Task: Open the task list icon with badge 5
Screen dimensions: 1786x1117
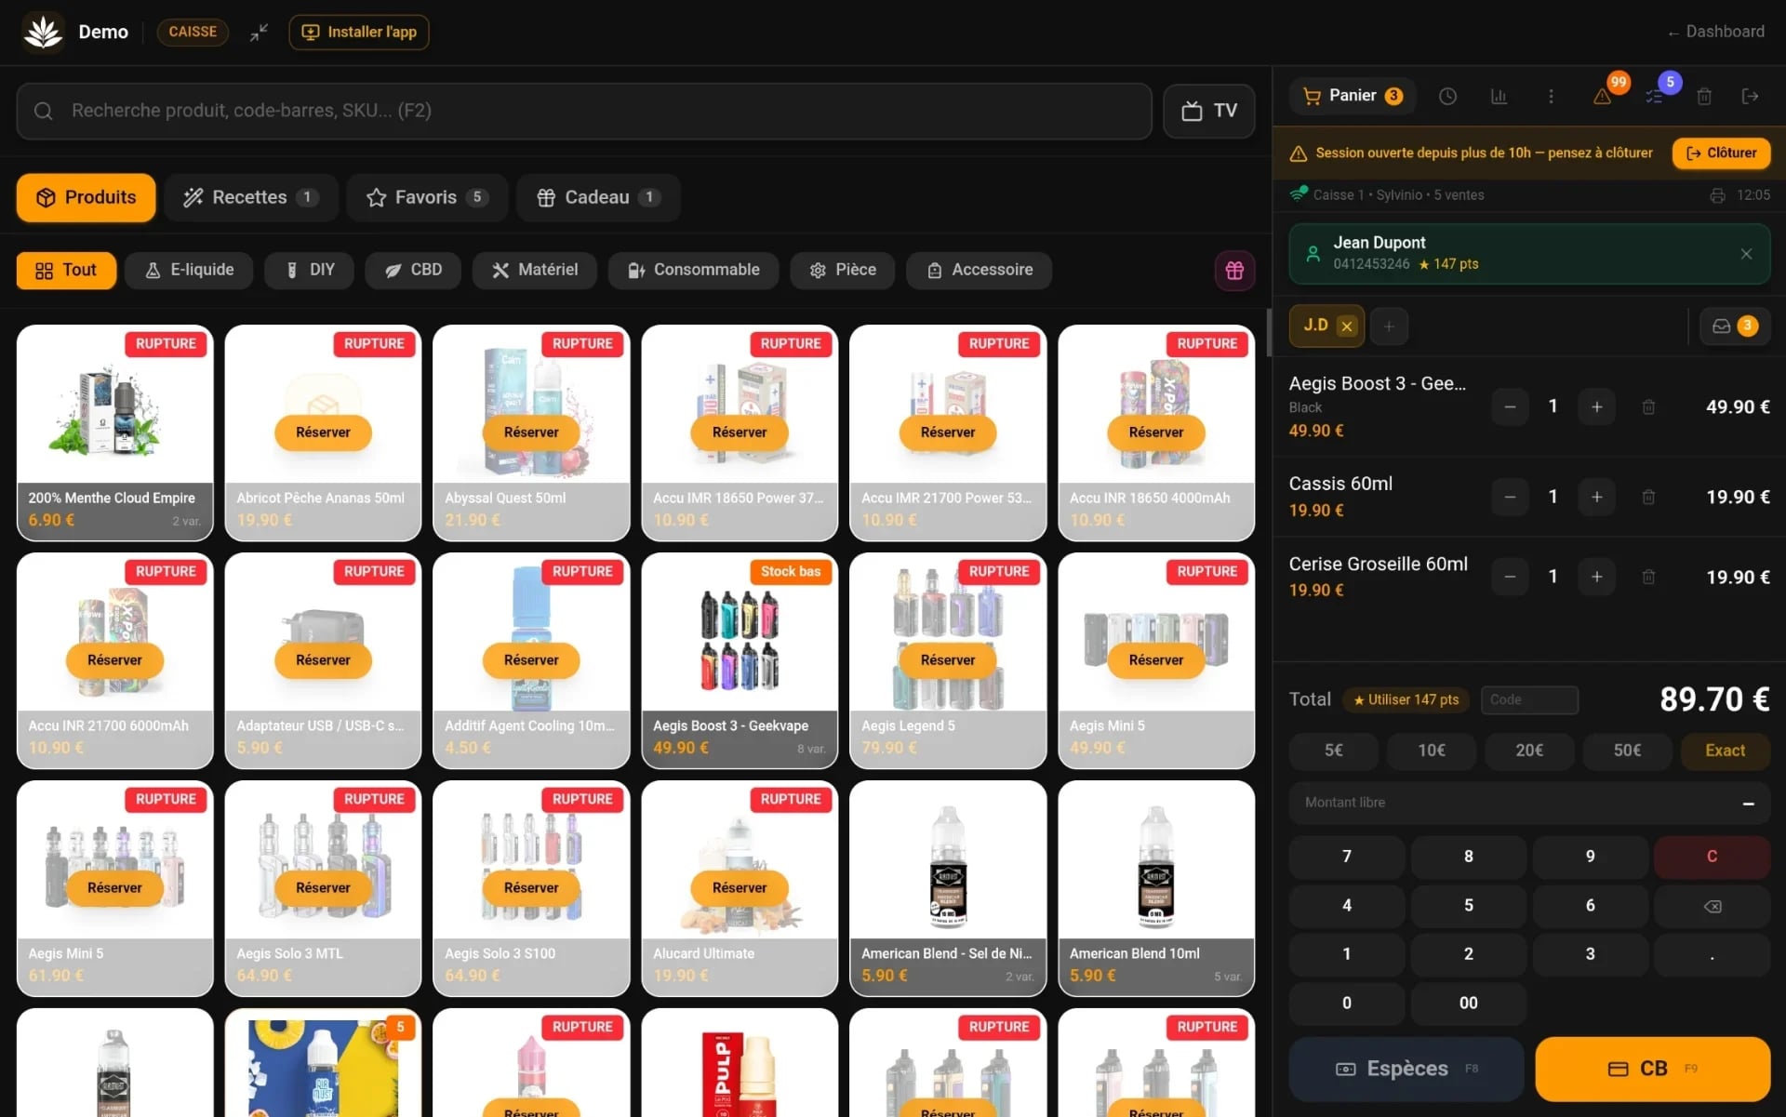Action: (x=1654, y=96)
